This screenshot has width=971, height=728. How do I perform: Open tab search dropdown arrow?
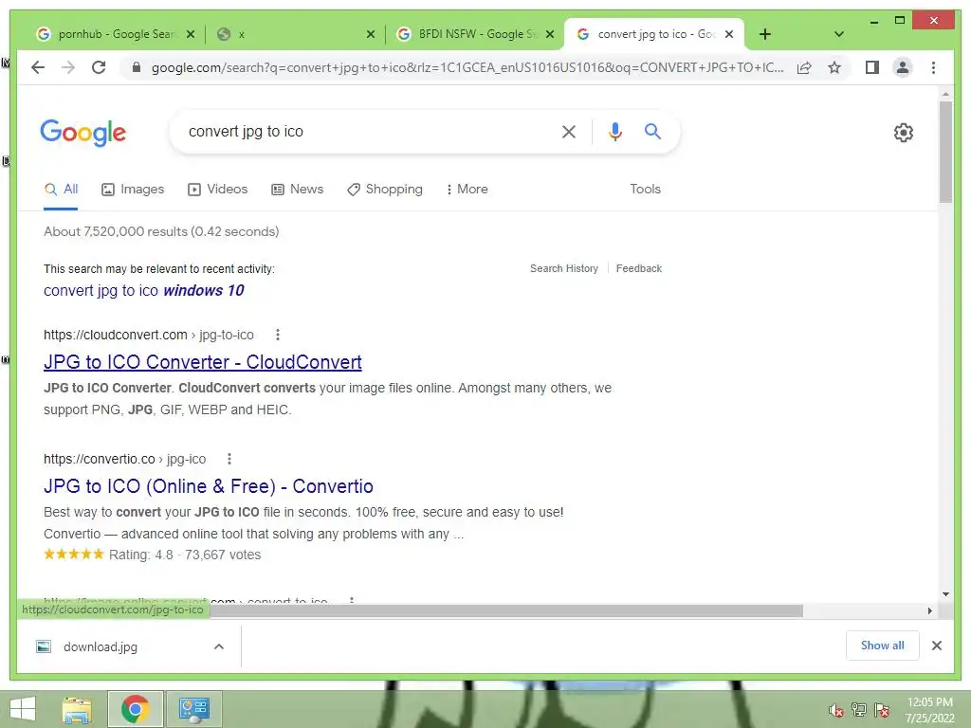[x=838, y=34]
